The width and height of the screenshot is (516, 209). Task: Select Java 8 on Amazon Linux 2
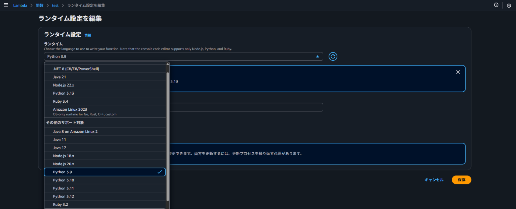[x=105, y=131]
